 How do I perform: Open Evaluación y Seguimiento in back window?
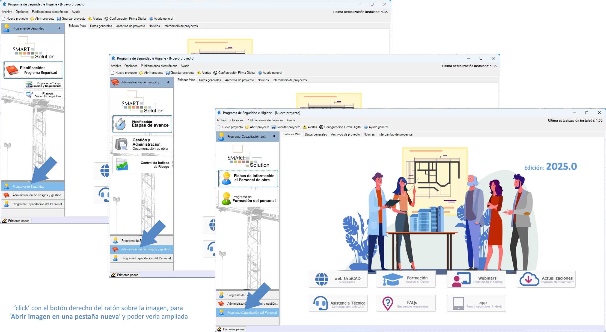[43, 84]
